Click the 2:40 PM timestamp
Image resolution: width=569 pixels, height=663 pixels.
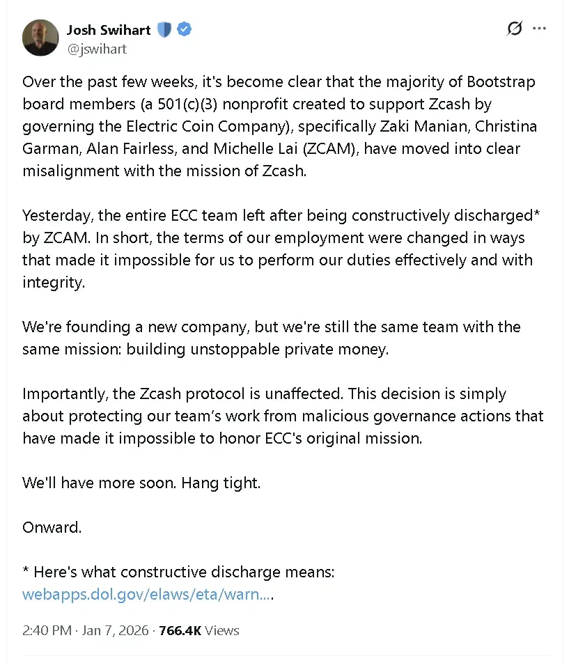pyautogui.click(x=47, y=630)
